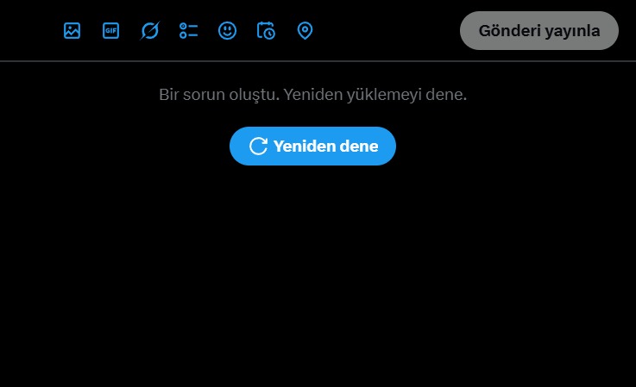Add a poll with the poll icon
Viewport: 636px width, 387px height.
(189, 31)
